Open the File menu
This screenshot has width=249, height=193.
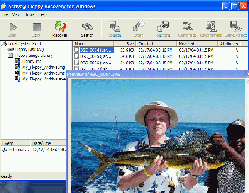click(x=5, y=14)
